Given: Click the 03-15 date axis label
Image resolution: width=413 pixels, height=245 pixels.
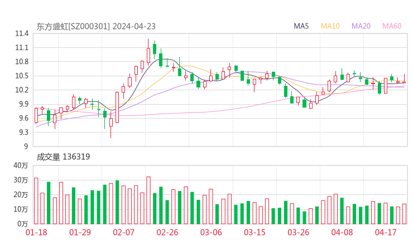Looking at the screenshot, I should click(254, 232).
